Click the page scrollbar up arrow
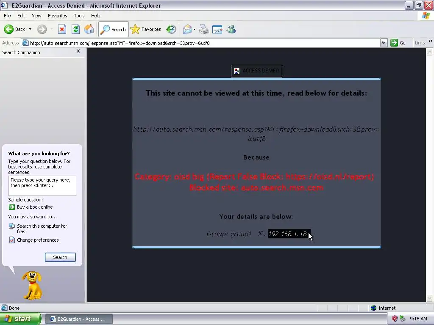 pos(430,52)
